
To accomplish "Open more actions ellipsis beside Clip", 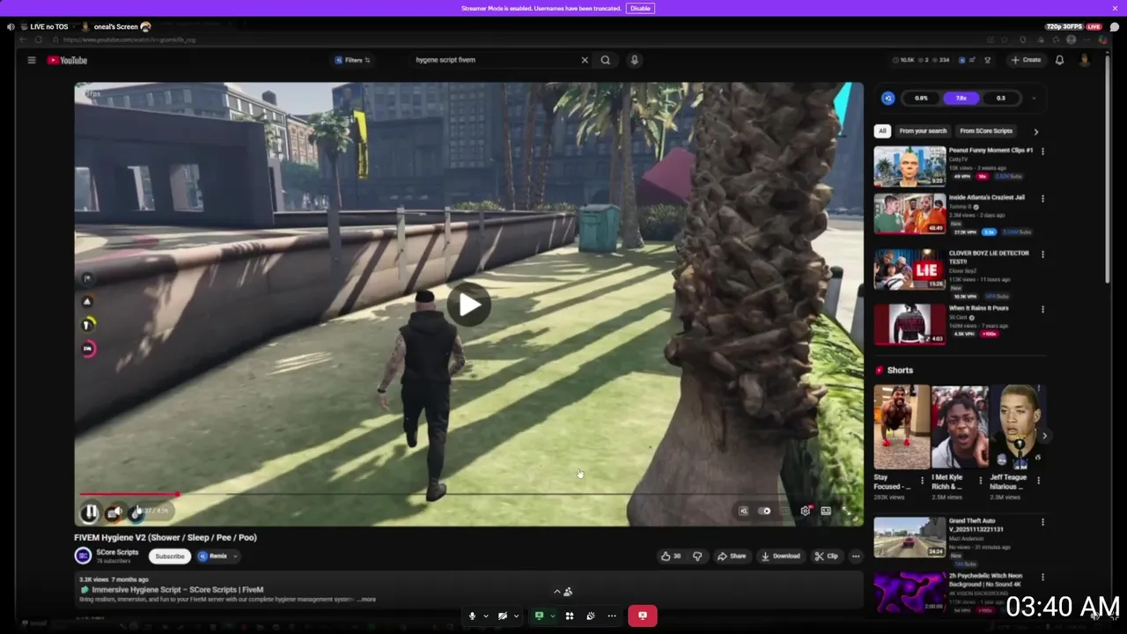I will [855, 556].
